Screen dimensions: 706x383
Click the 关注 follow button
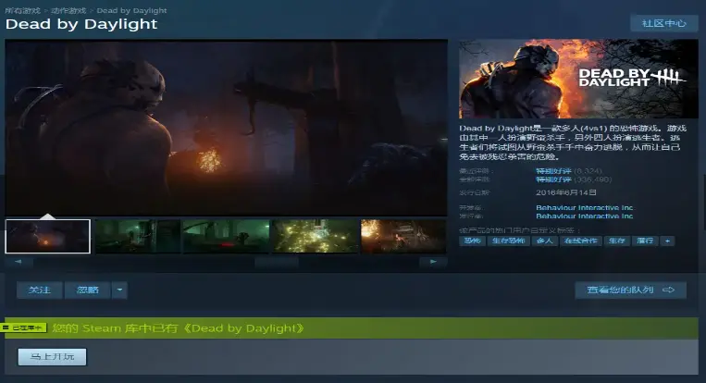(x=40, y=290)
